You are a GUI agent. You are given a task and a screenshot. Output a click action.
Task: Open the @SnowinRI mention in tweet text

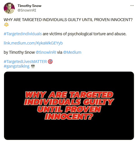pyautogui.click(x=46, y=52)
